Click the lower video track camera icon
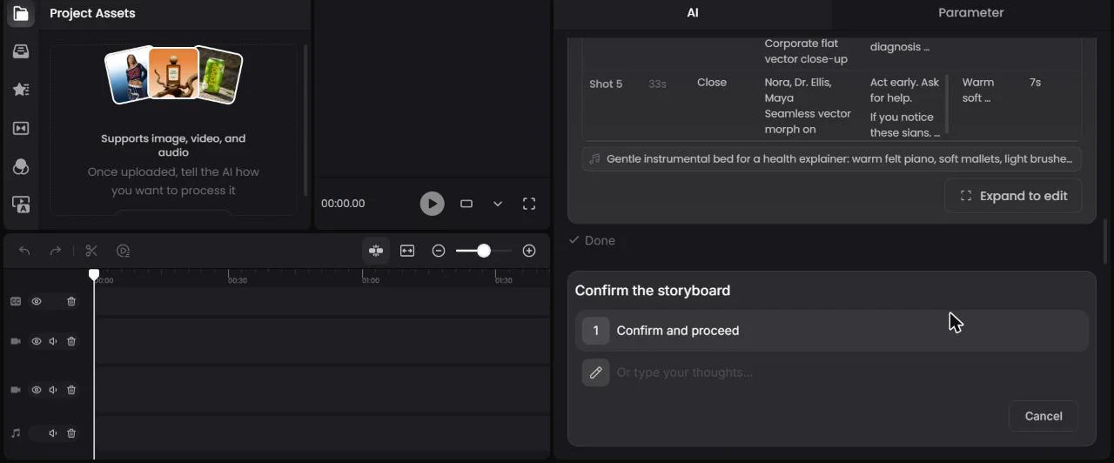Viewport: 1114px width, 463px height. (x=16, y=390)
